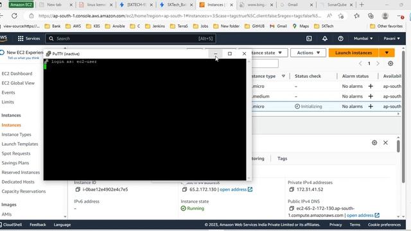
Task: Add alarm for the initializing instance row
Action: point(371,107)
